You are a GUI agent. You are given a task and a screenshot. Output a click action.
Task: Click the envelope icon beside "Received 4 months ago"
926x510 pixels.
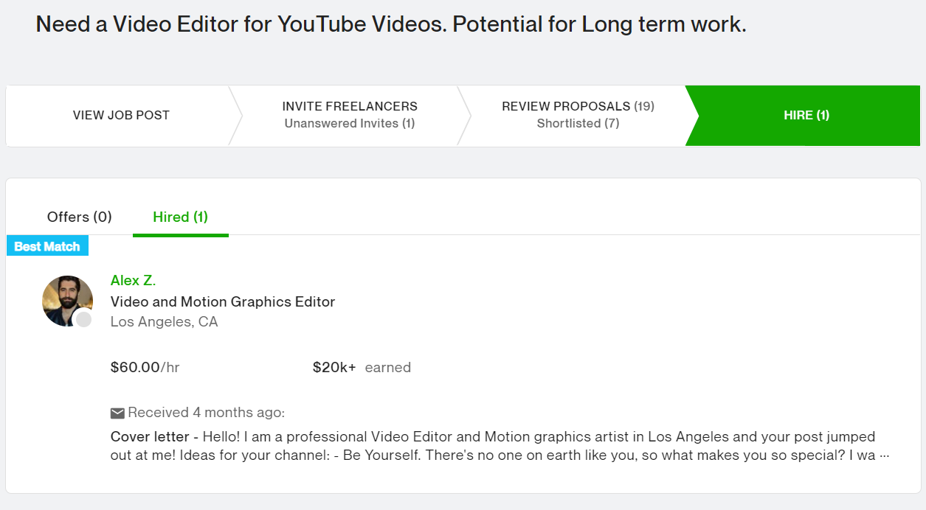pos(118,412)
